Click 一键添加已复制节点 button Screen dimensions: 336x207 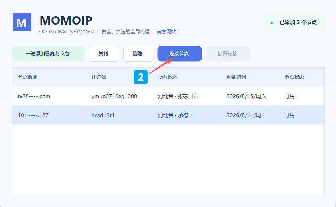point(48,54)
